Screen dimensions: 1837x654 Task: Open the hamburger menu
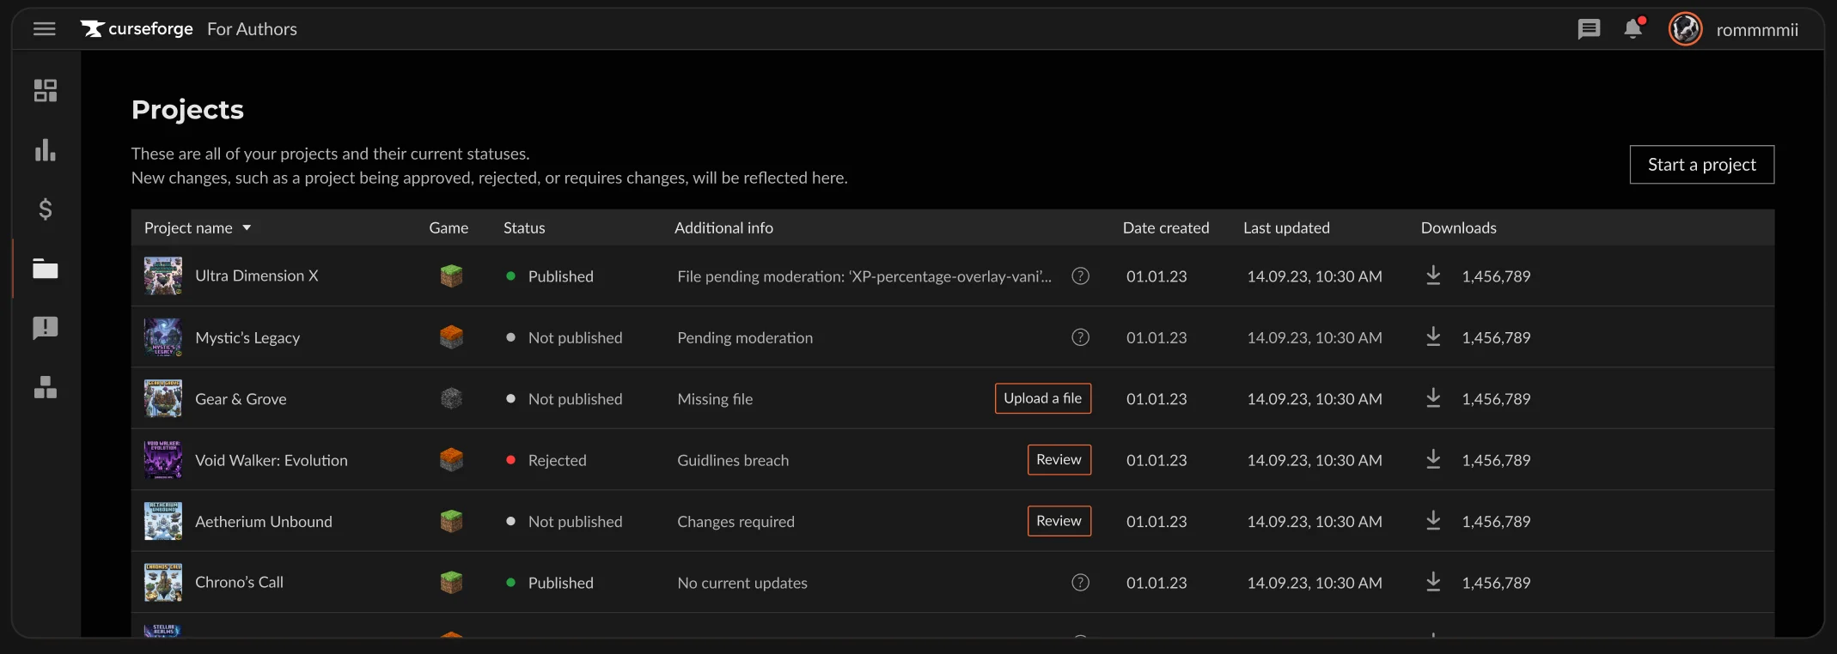pyautogui.click(x=45, y=29)
